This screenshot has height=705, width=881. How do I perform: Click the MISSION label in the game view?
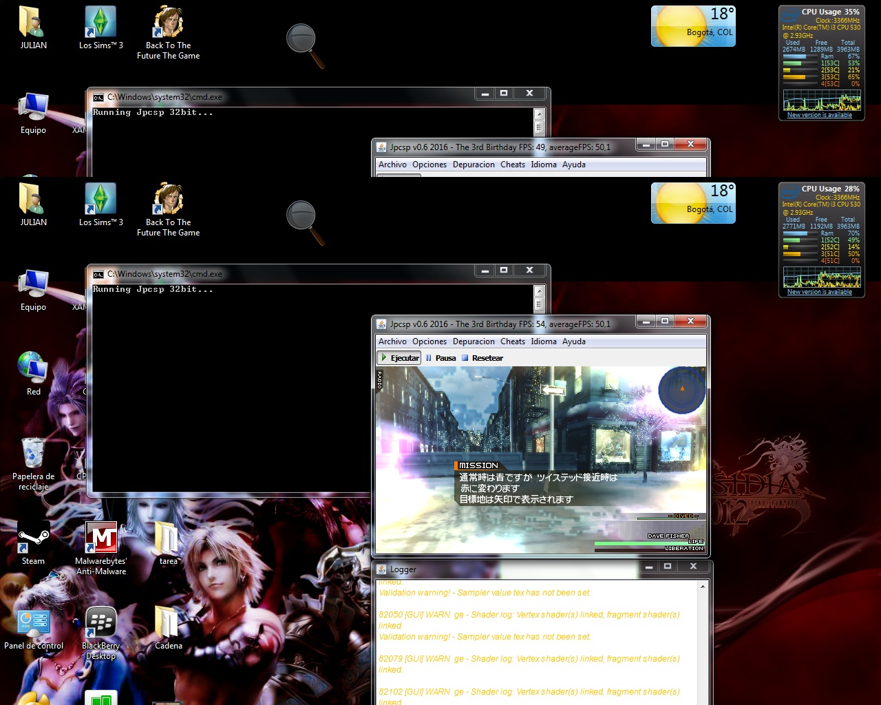click(478, 465)
